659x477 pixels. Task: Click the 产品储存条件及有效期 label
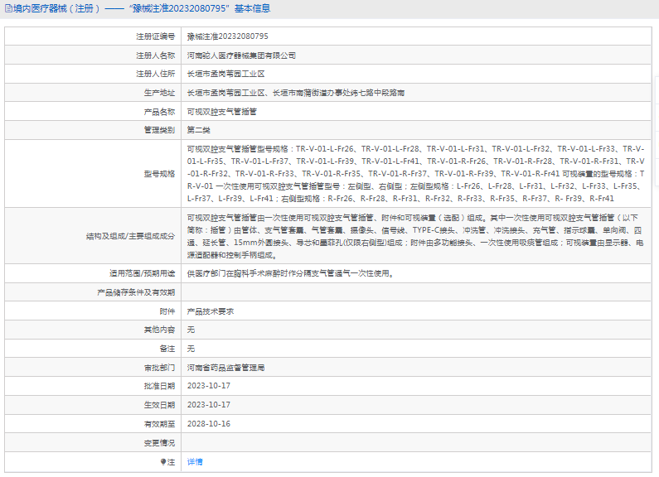[136, 292]
